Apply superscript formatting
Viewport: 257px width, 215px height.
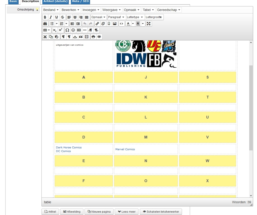tap(60, 30)
